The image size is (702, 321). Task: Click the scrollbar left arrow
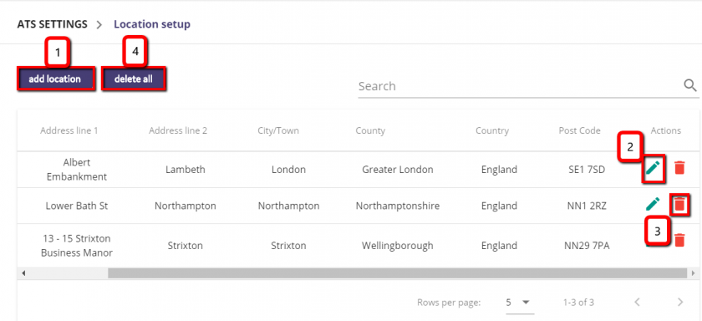[23, 273]
